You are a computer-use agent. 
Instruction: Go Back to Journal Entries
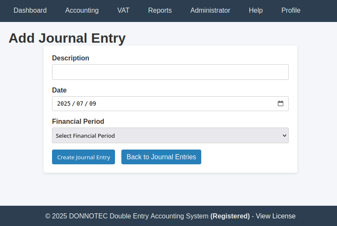pyautogui.click(x=161, y=157)
